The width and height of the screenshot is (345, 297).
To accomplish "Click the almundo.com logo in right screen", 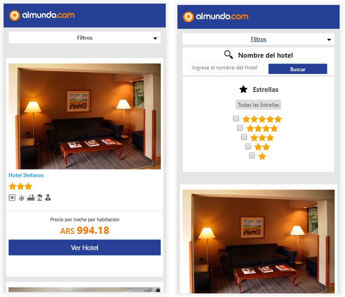I will coord(216,17).
